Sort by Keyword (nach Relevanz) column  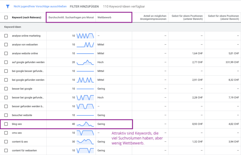point(27,18)
